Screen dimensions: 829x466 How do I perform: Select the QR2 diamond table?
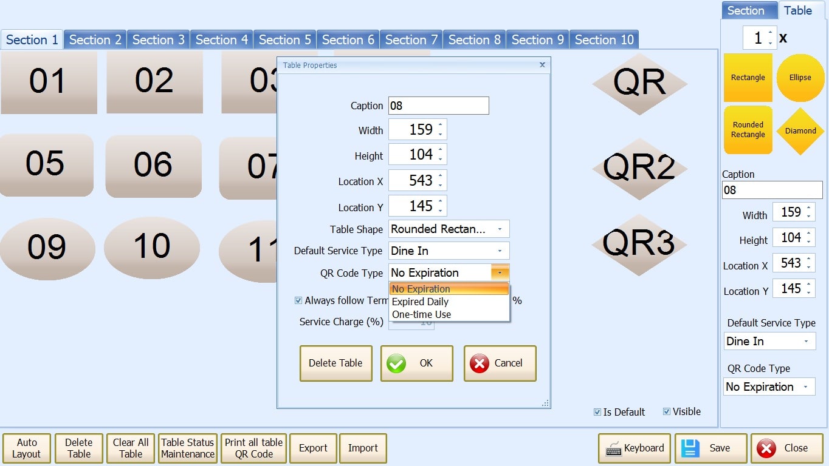[x=639, y=168]
